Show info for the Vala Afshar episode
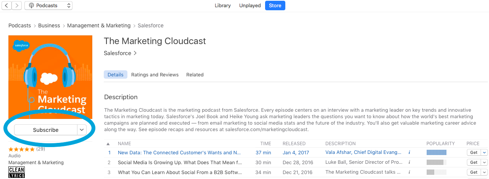Viewport: 489px width, 179px height. click(409, 152)
